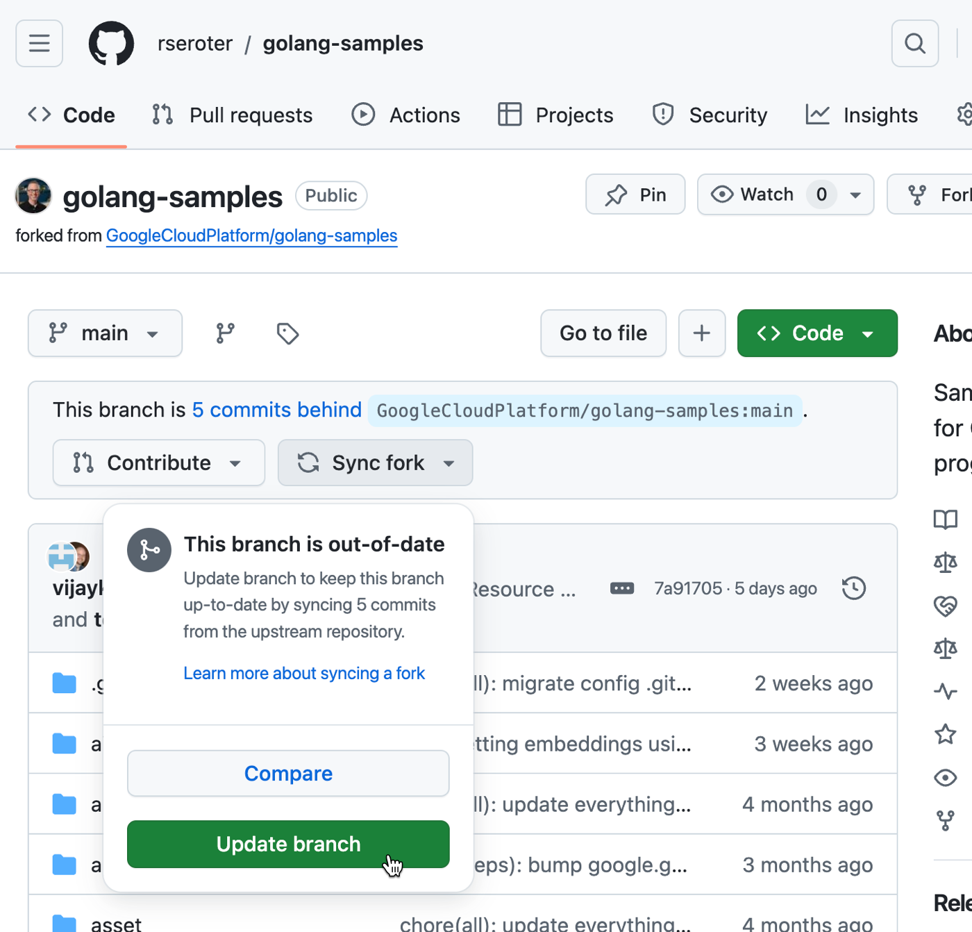This screenshot has width=972, height=932.
Task: Open commit history clock icon
Action: click(853, 588)
